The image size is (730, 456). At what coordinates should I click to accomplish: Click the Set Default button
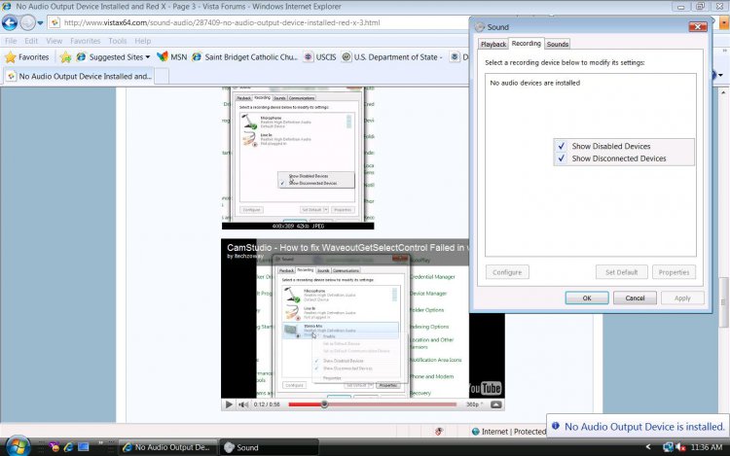pyautogui.click(x=622, y=272)
